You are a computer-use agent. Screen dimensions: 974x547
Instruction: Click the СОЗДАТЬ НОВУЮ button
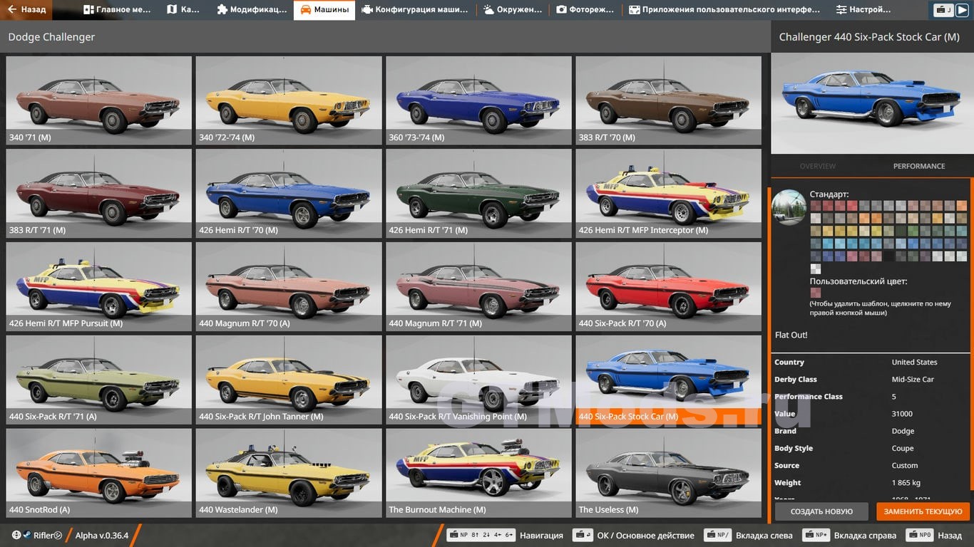click(x=821, y=511)
